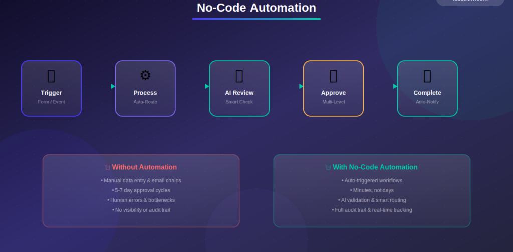Click the teal arrow pointing to AI Review card
The height and width of the screenshot is (252, 513).
tap(207, 86)
